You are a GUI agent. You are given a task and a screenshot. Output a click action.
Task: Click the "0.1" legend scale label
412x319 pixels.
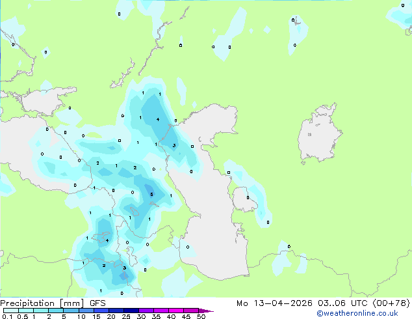[7, 316]
